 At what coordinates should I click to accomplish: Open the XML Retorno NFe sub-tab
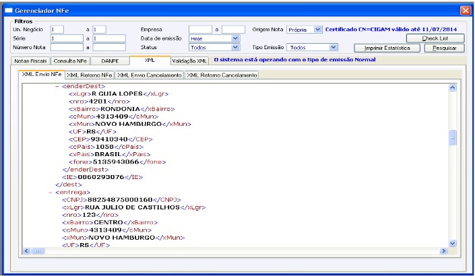pos(90,75)
